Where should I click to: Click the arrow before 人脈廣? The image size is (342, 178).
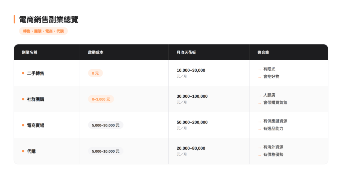(260, 95)
